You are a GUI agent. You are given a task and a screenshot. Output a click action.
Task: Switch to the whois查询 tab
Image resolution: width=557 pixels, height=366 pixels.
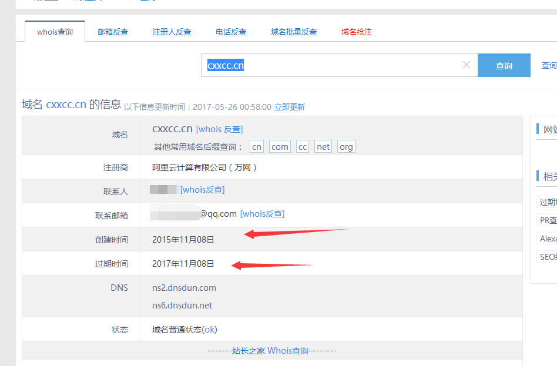click(x=55, y=32)
